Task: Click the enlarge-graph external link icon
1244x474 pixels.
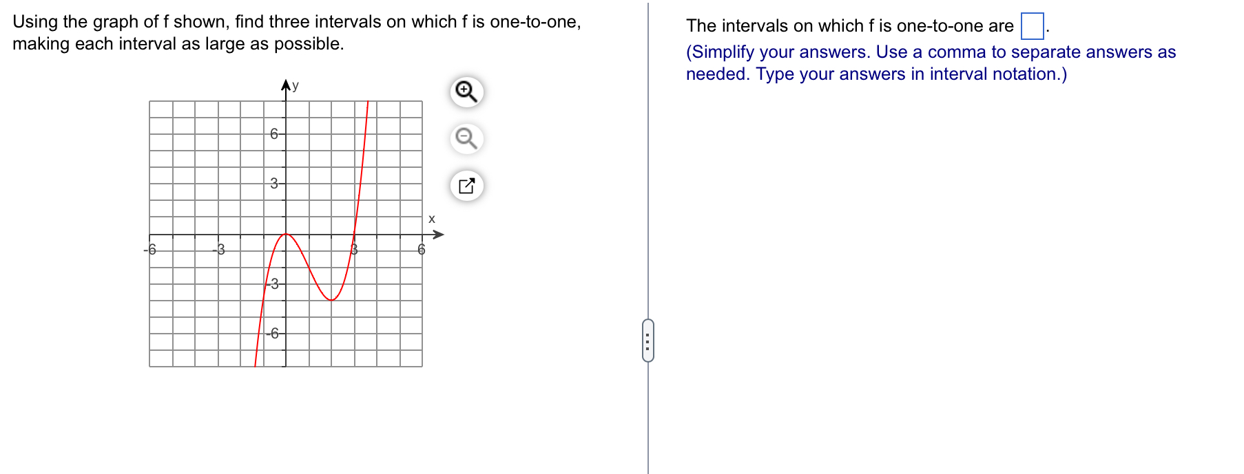Action: tap(467, 186)
